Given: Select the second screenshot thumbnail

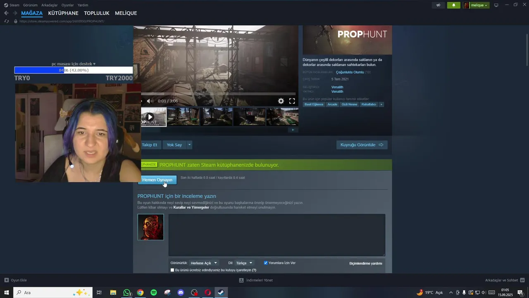Looking at the screenshot, I should coord(217,117).
